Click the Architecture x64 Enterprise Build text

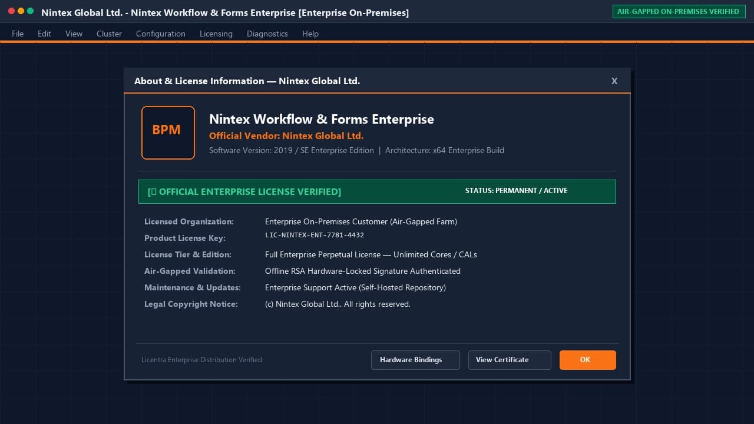[x=445, y=150]
